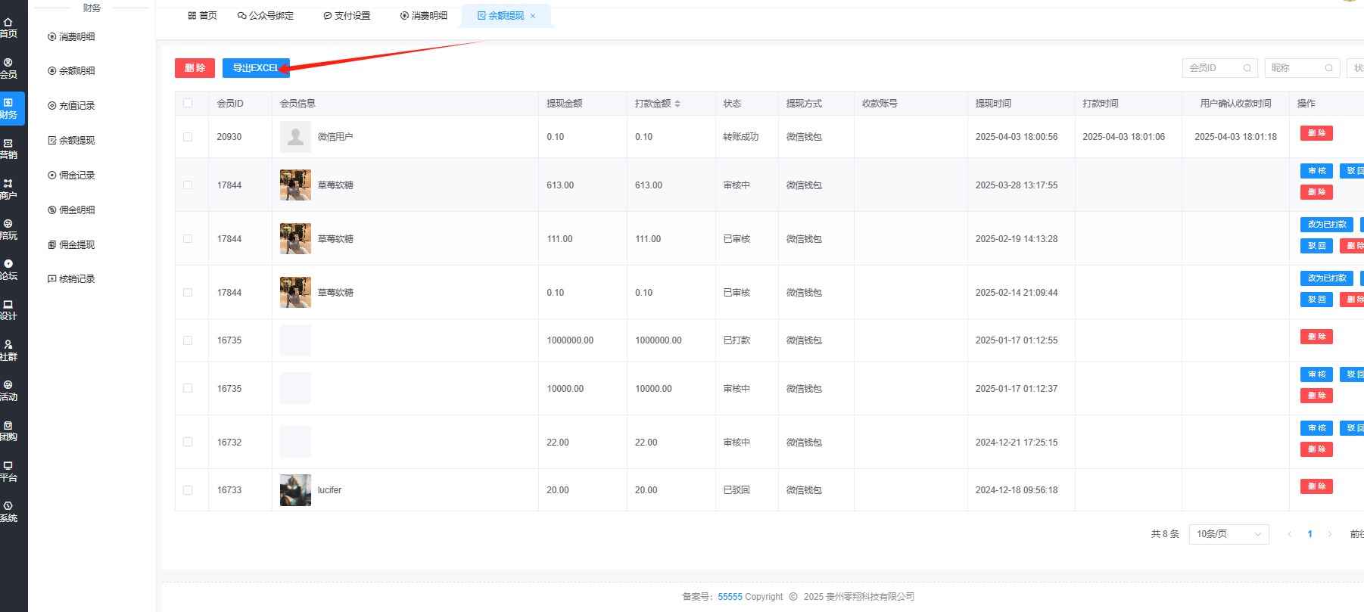
Task: Tick the checkbox for the lucifer row
Action: point(188,490)
